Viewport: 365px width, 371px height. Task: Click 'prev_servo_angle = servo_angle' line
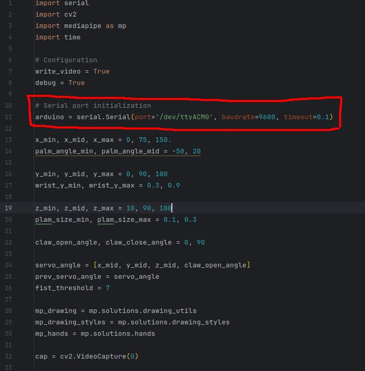coord(97,277)
